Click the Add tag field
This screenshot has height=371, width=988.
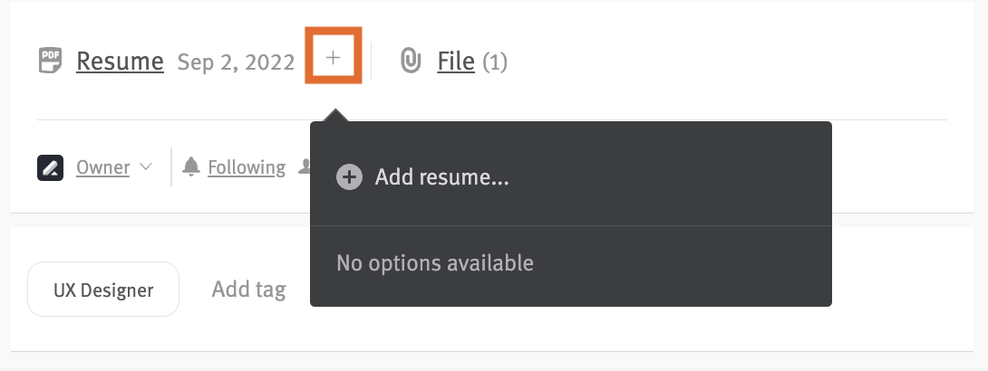click(x=249, y=290)
